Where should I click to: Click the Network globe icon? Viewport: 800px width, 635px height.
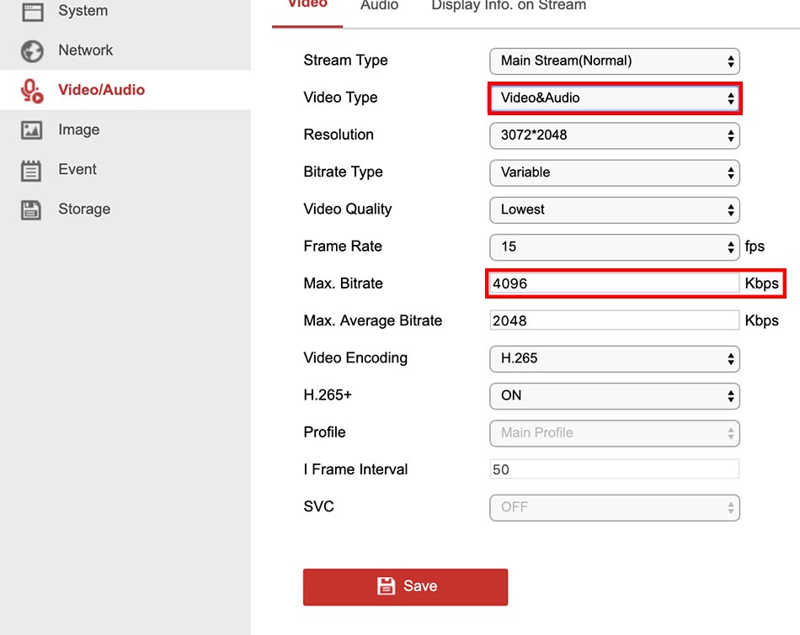32,51
